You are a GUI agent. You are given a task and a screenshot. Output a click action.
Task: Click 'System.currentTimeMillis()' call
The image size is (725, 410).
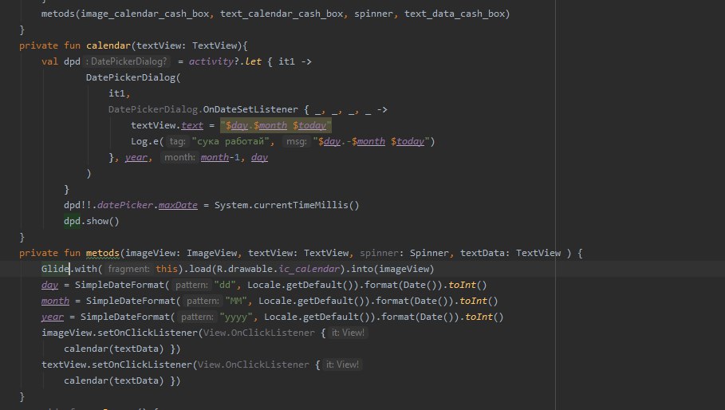286,205
